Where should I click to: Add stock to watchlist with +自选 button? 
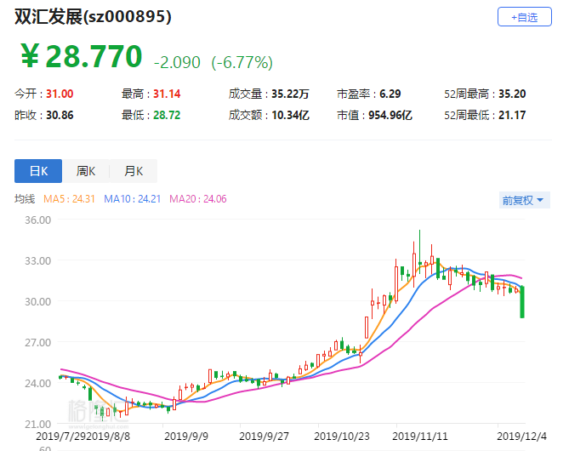point(525,17)
